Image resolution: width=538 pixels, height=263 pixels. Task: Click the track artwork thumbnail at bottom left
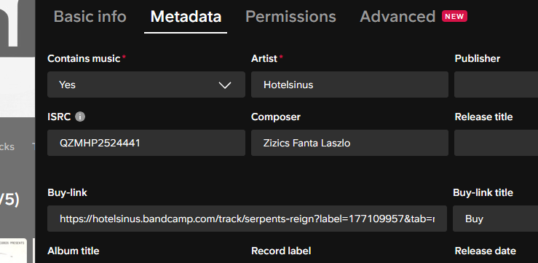click(13, 251)
